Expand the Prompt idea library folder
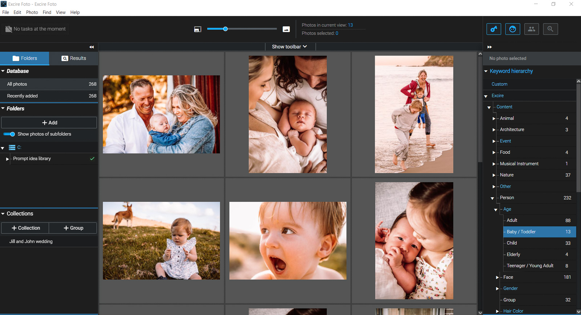Viewport: 581px width, 315px height. (7, 159)
